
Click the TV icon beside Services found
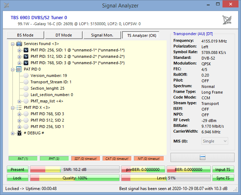click(19, 44)
